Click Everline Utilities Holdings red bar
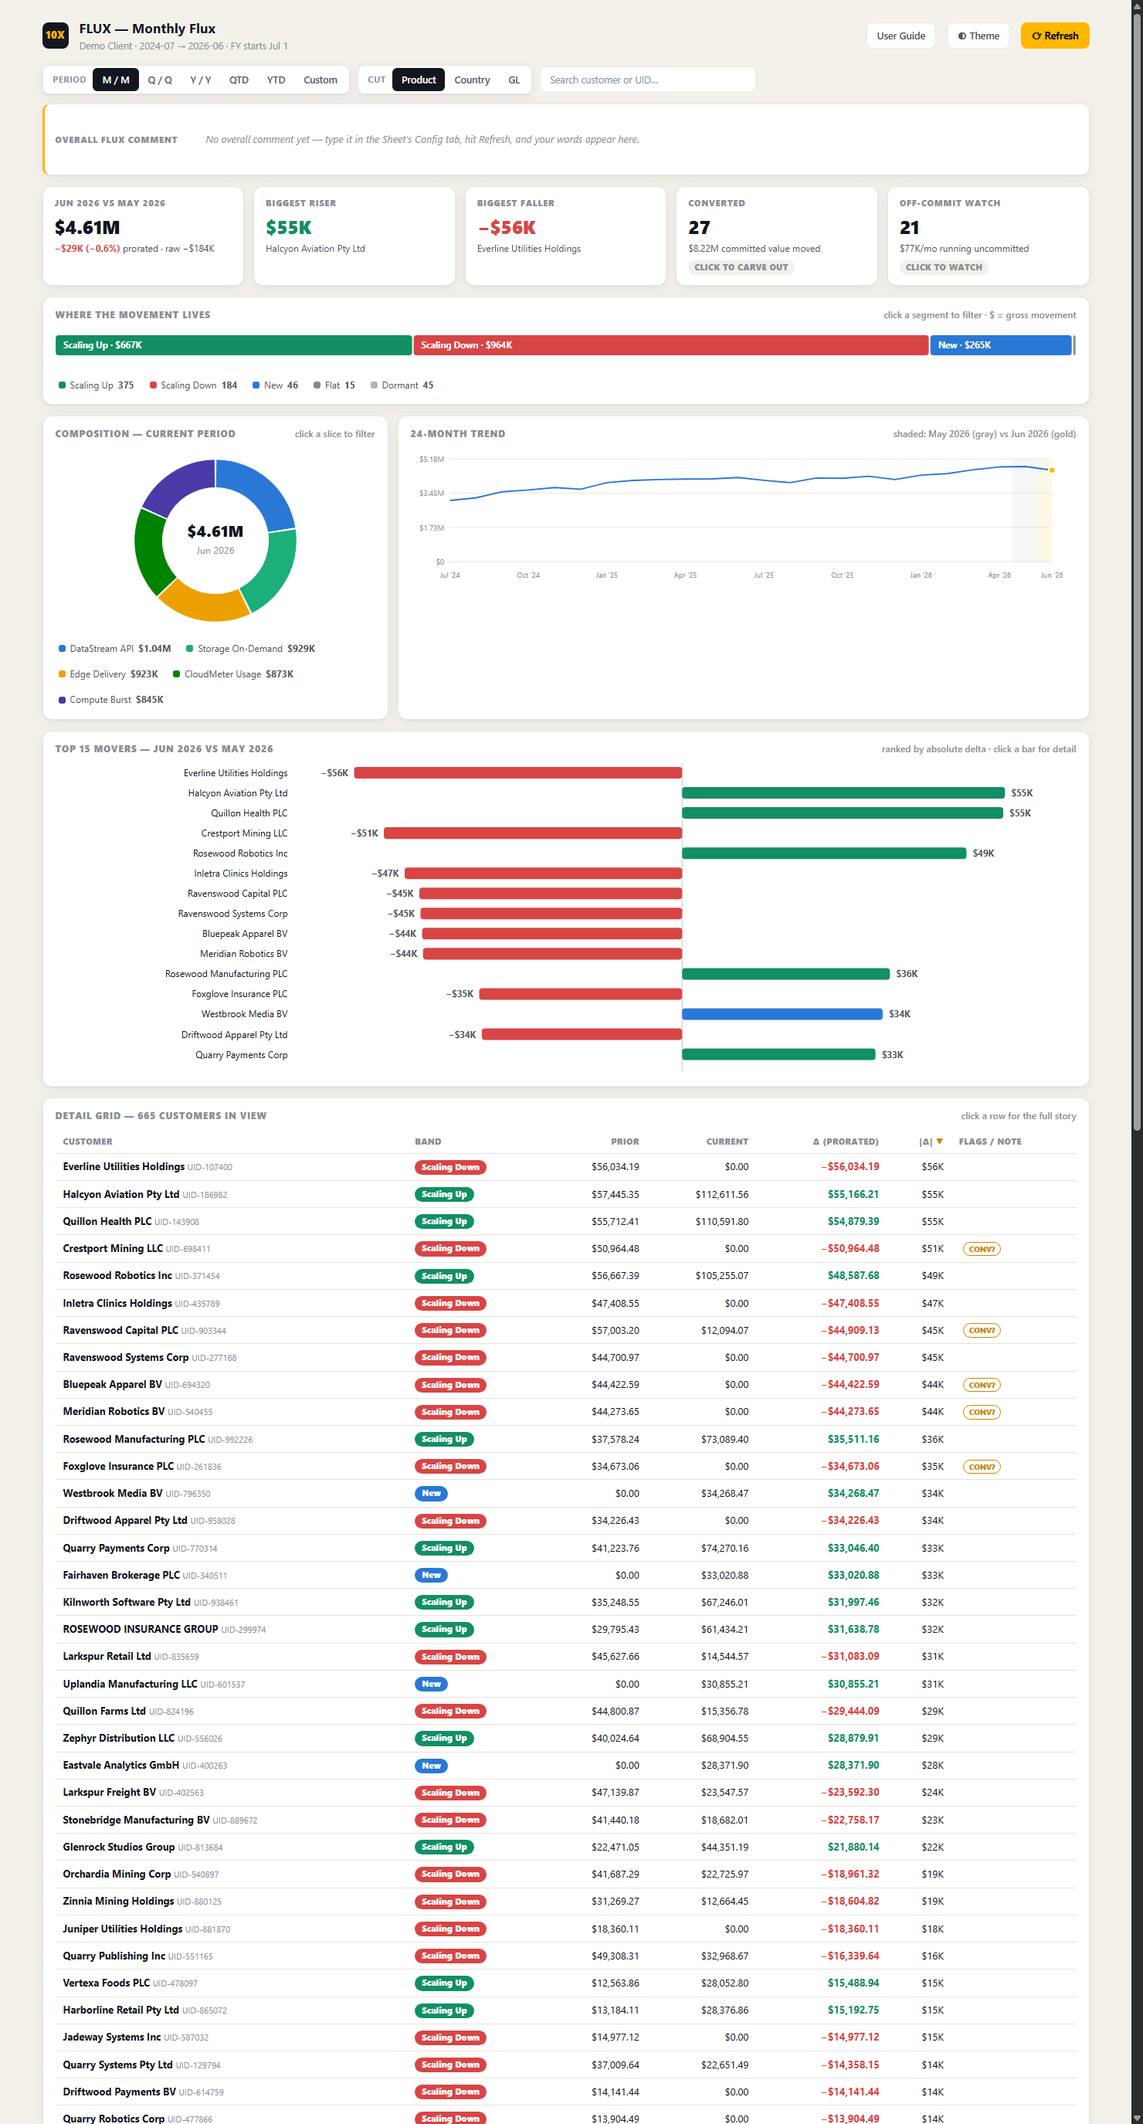Image resolution: width=1143 pixels, height=2124 pixels. 518,772
